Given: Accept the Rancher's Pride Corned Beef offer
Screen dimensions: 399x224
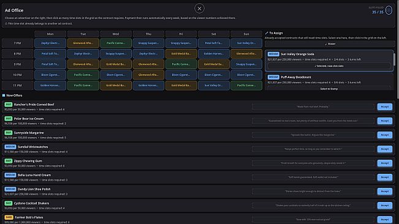Looking at the screenshot, I should coord(384,107).
